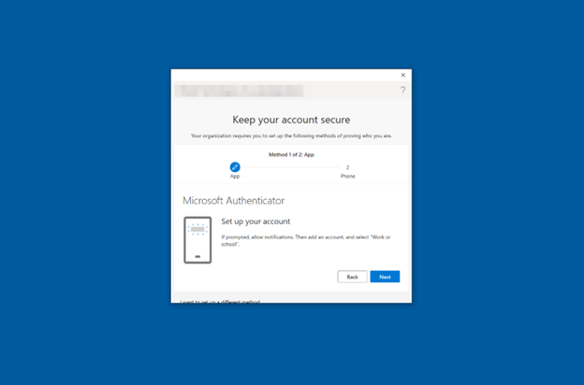Click the phone illustration icon
This screenshot has width=584, height=385.
pyautogui.click(x=197, y=239)
